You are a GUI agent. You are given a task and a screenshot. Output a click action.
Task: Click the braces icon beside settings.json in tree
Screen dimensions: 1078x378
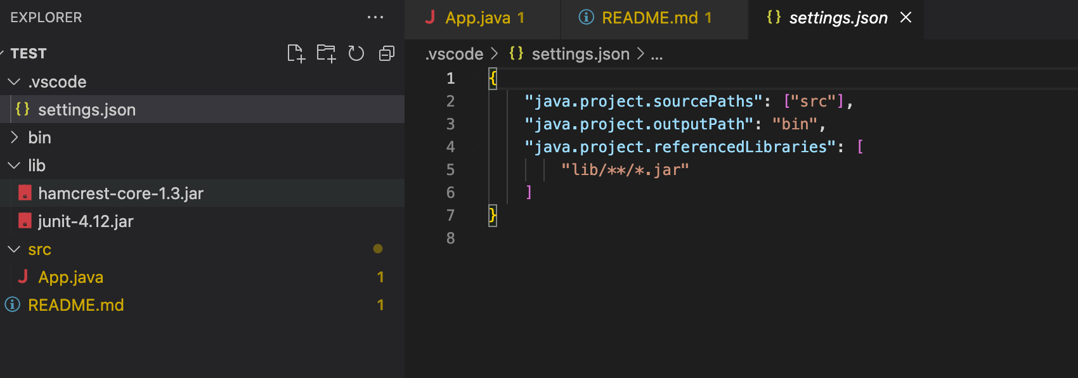tap(22, 109)
